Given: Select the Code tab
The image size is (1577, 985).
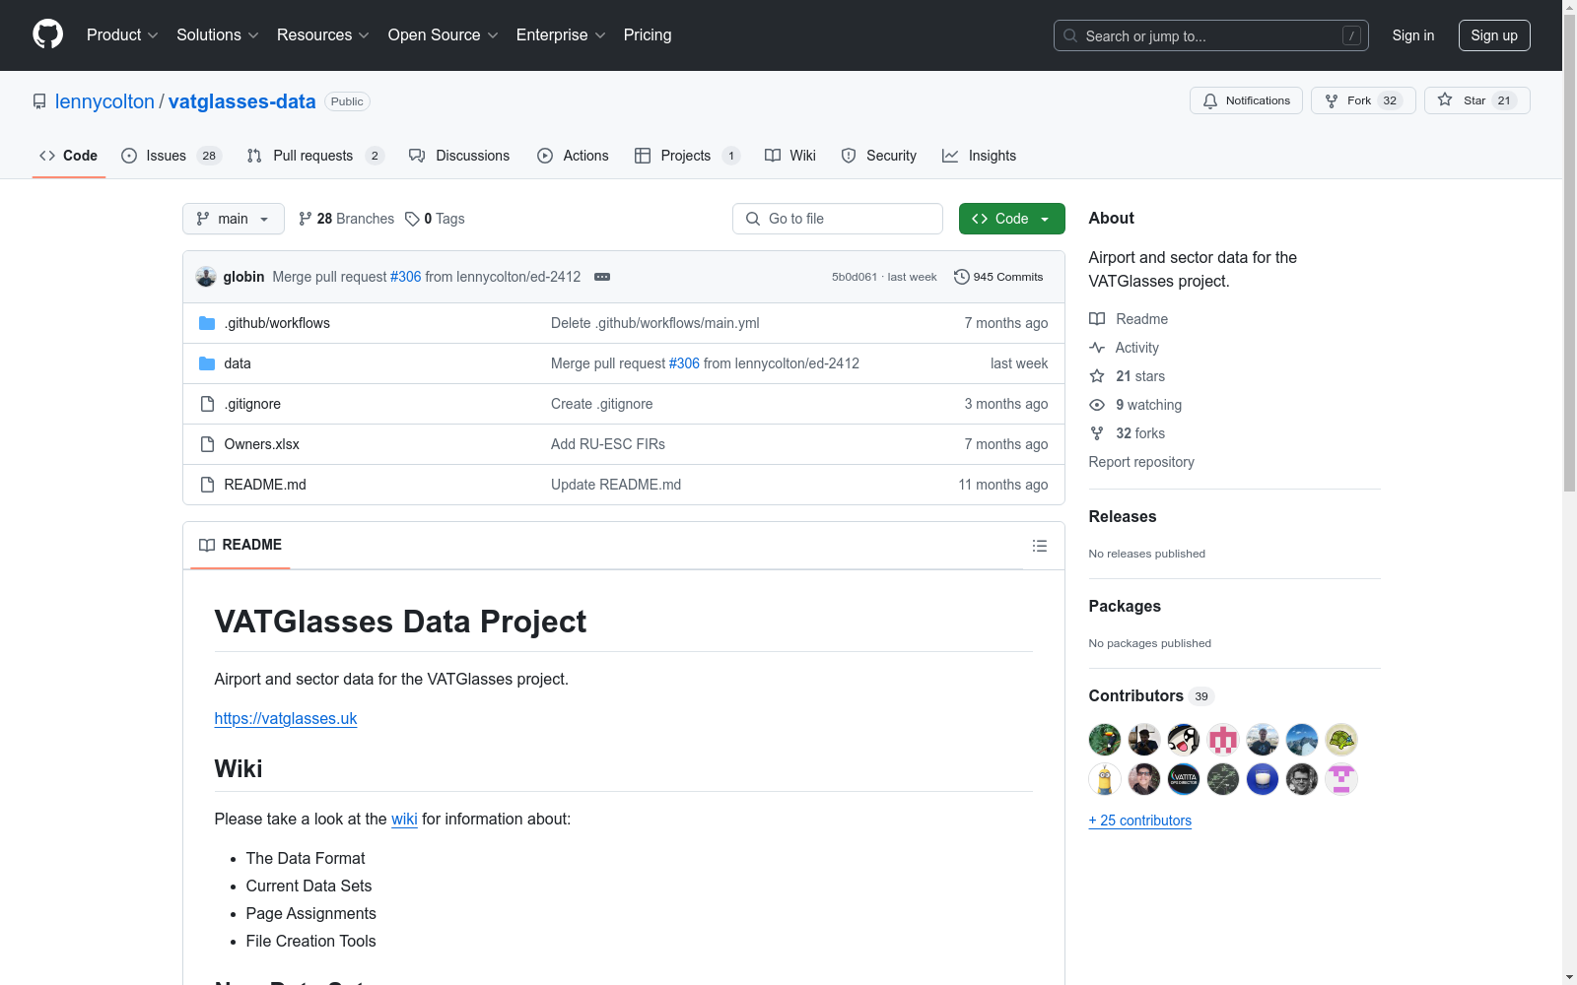Looking at the screenshot, I should (x=69, y=156).
